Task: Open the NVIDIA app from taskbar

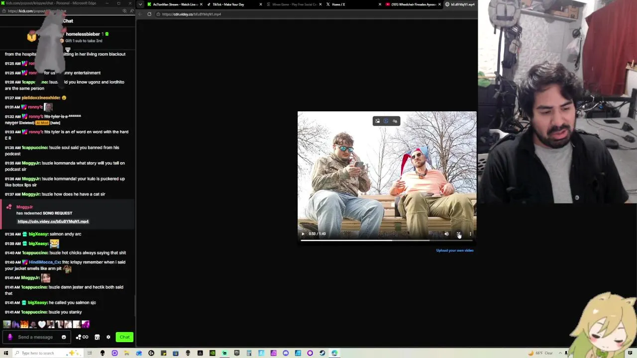Action: (212, 353)
